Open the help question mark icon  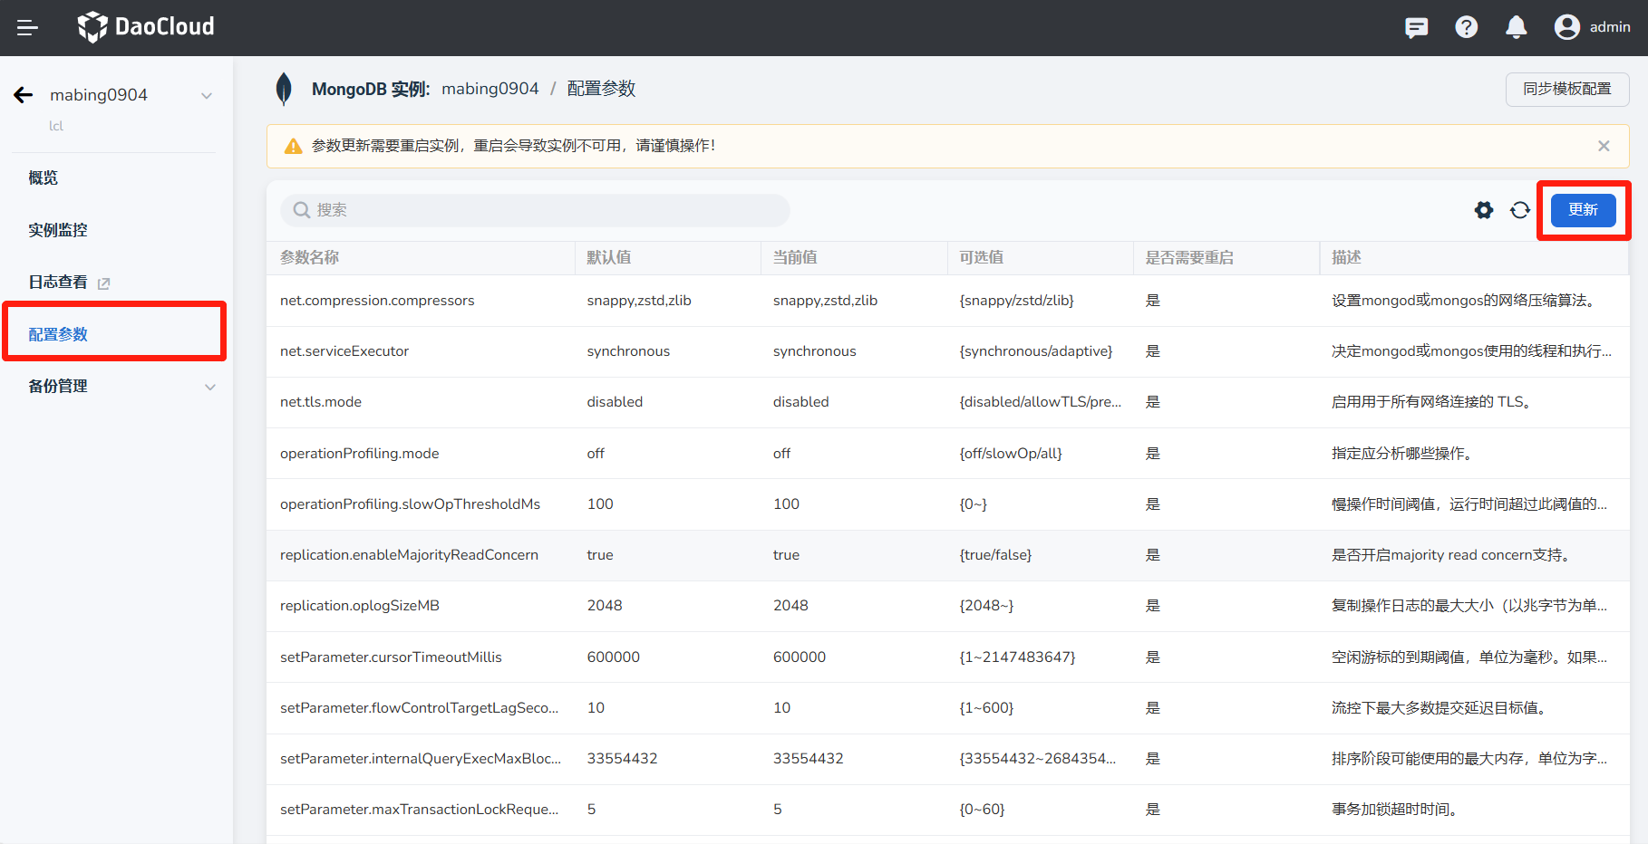(x=1466, y=28)
